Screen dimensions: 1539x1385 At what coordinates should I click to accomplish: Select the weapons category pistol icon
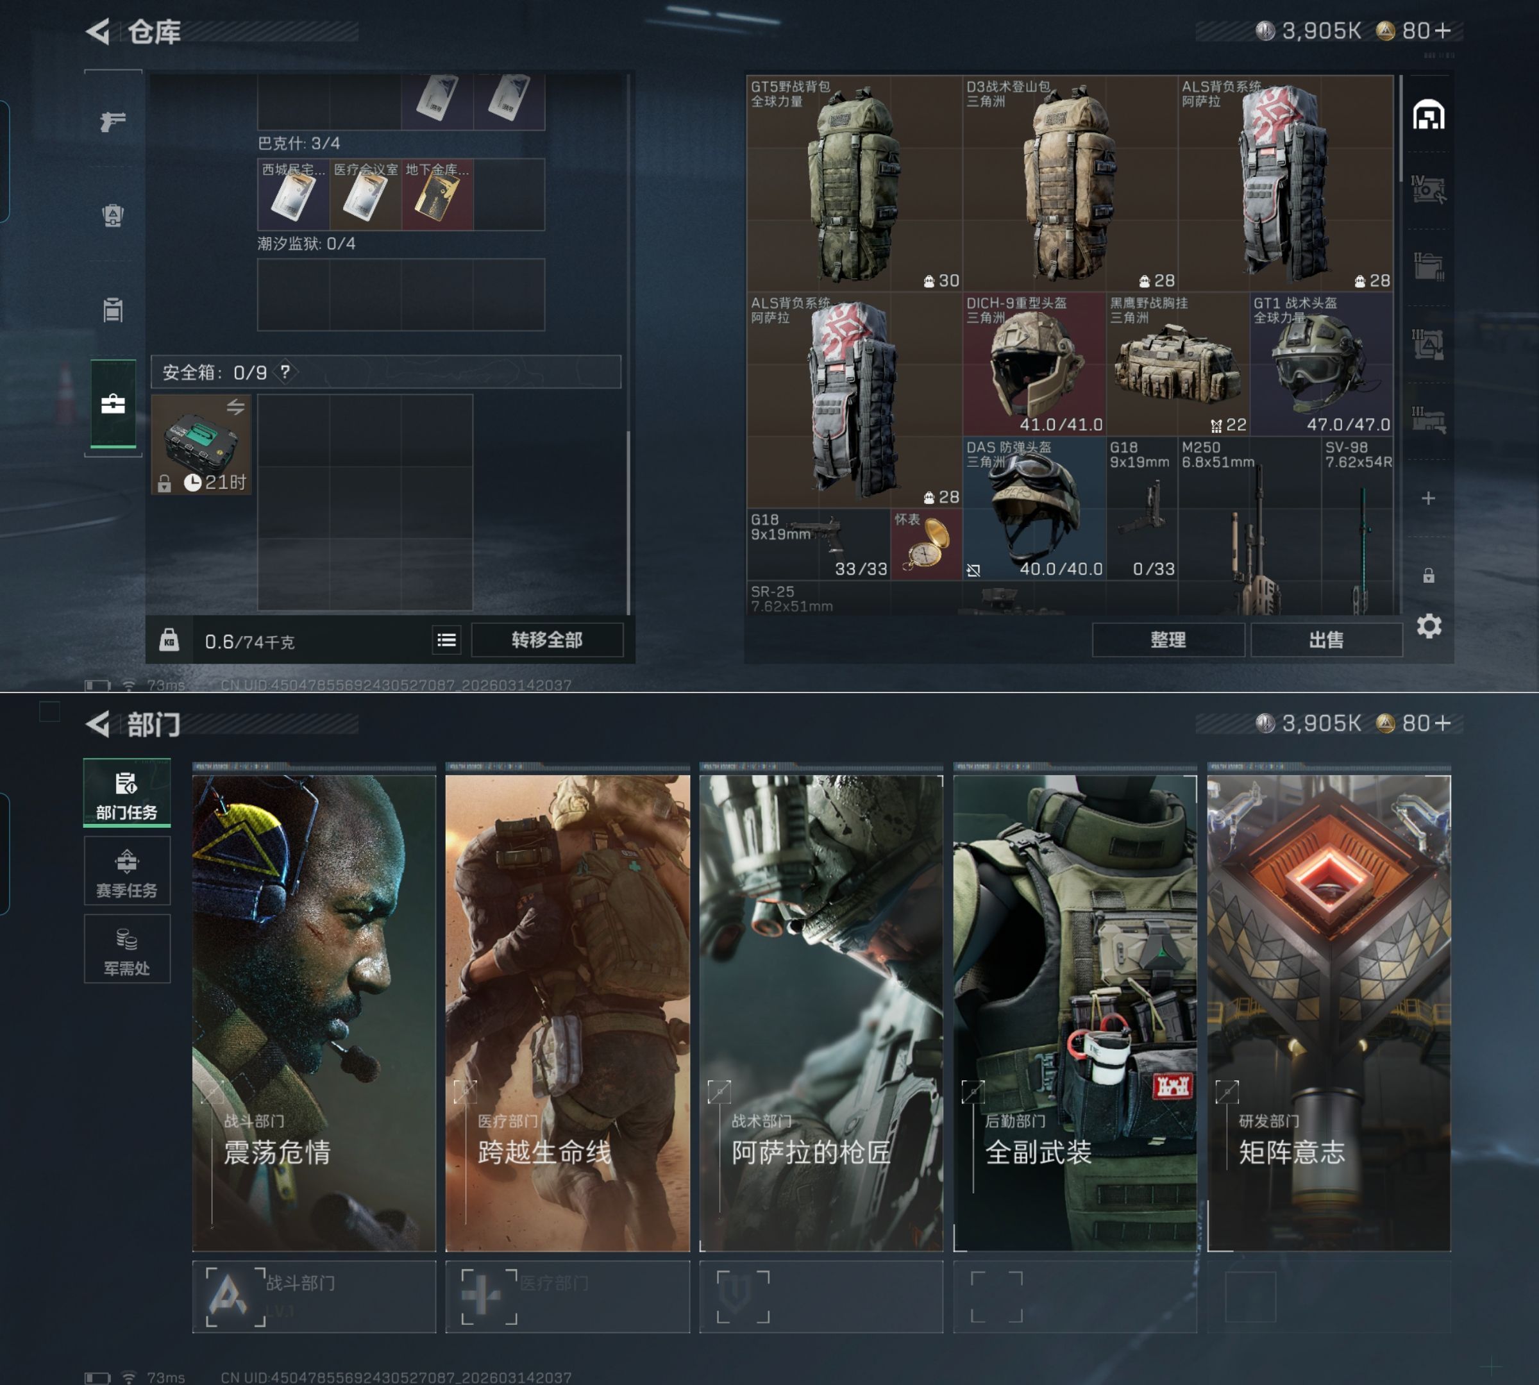coord(113,121)
